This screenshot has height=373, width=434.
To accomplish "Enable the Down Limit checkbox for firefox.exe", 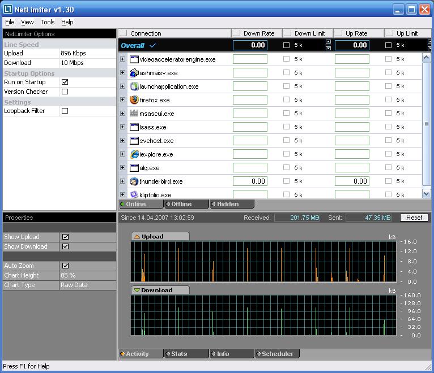I will 287,99.
